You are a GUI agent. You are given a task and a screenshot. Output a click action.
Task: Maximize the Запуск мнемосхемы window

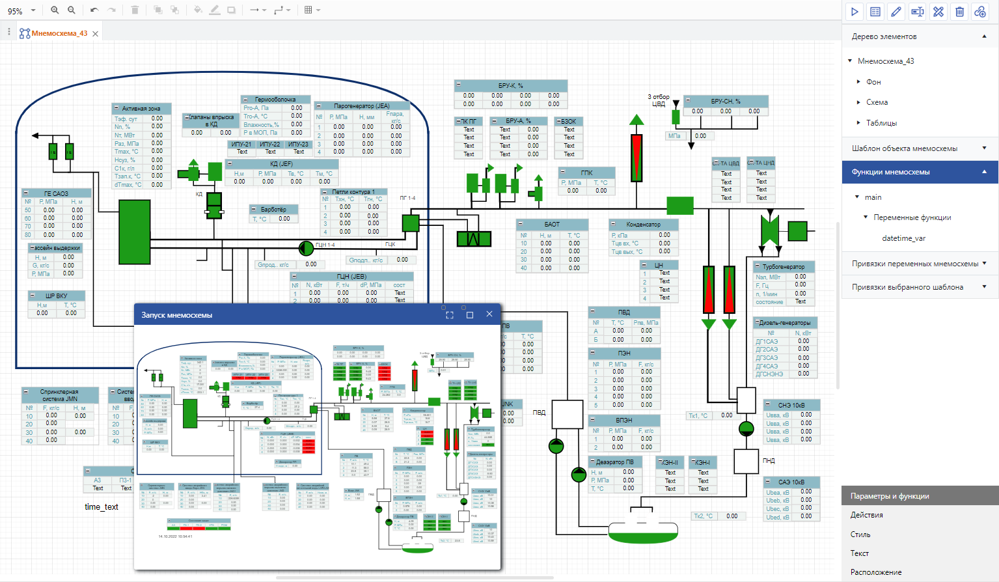click(x=470, y=315)
